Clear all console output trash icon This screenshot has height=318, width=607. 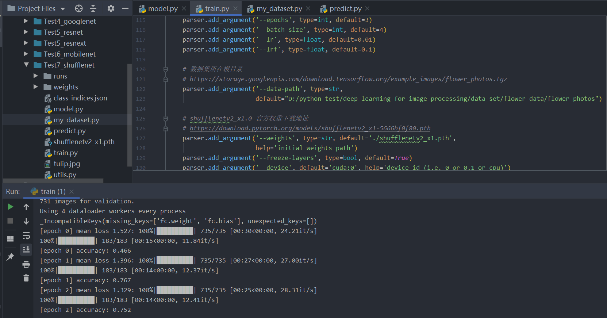[26, 278]
